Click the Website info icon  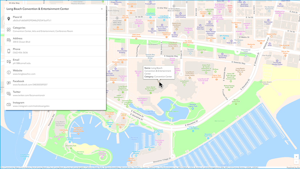click(x=9, y=72)
